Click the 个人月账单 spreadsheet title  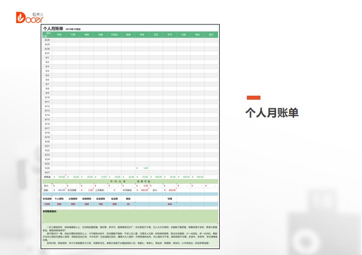tap(53, 30)
